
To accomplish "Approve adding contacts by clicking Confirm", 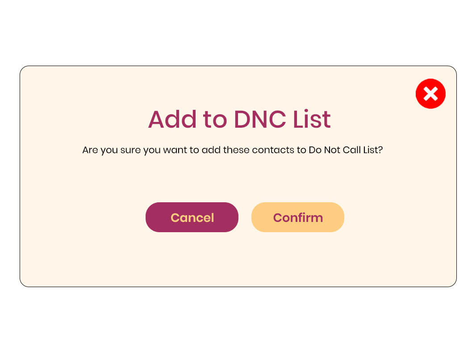I will (297, 217).
